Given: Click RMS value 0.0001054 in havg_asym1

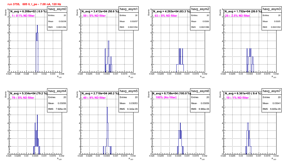Looking at the screenshot, I should click(133, 27).
